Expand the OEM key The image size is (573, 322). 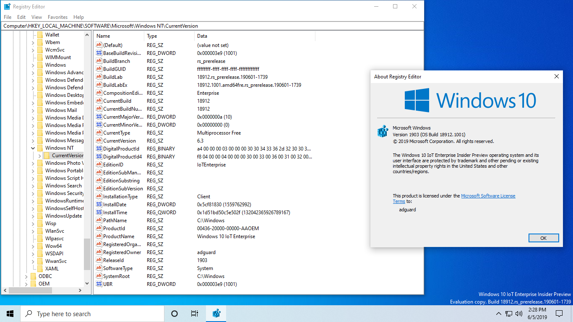tap(26, 284)
